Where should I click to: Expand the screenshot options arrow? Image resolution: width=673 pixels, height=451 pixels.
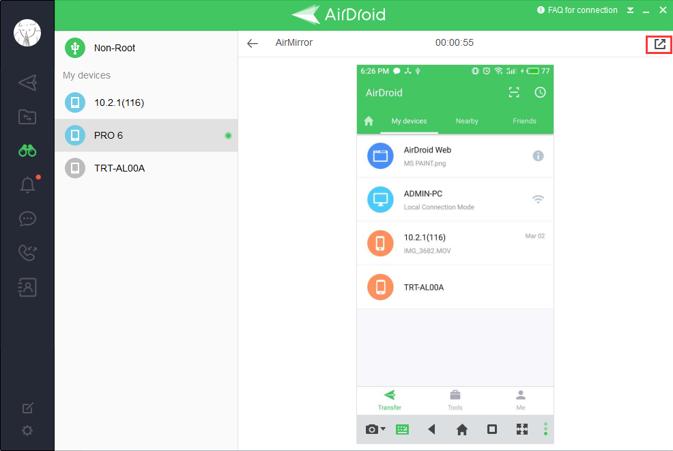(383, 428)
